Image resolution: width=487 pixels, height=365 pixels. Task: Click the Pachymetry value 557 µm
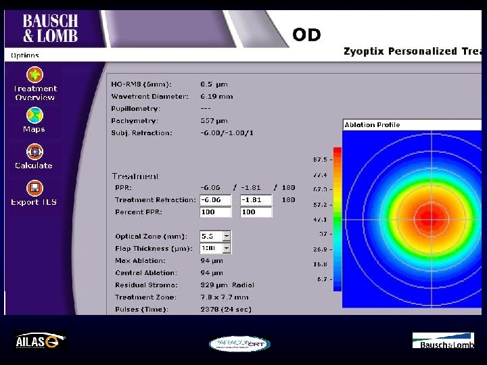pyautogui.click(x=214, y=121)
